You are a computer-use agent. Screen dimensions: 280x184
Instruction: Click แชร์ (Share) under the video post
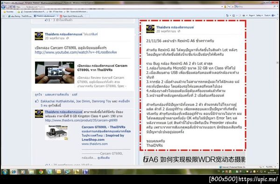tap(75, 95)
